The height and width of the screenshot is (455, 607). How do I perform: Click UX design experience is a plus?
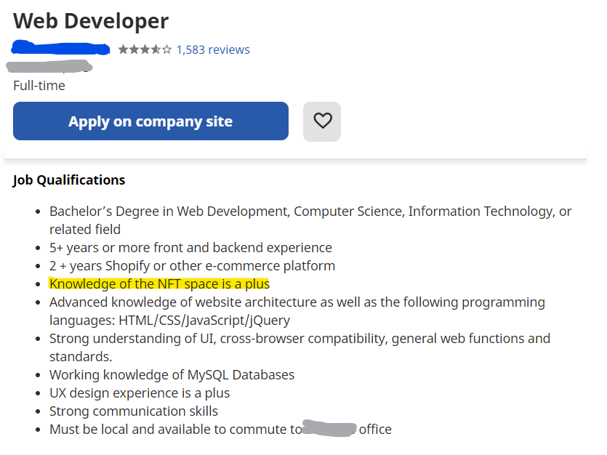(140, 393)
